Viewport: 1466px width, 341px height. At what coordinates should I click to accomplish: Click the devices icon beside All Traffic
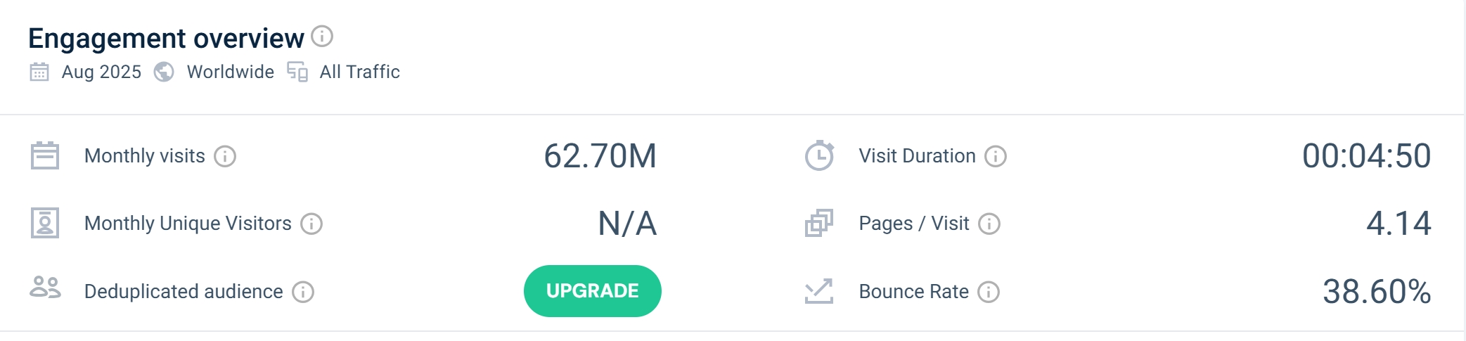[297, 72]
